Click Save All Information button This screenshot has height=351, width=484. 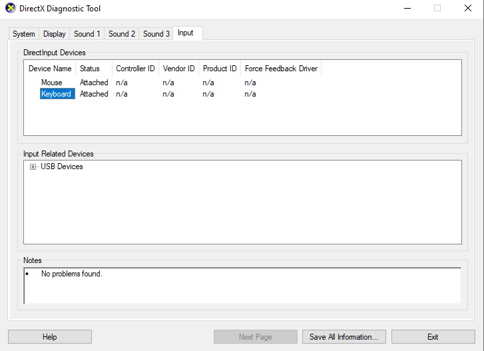[x=344, y=336]
